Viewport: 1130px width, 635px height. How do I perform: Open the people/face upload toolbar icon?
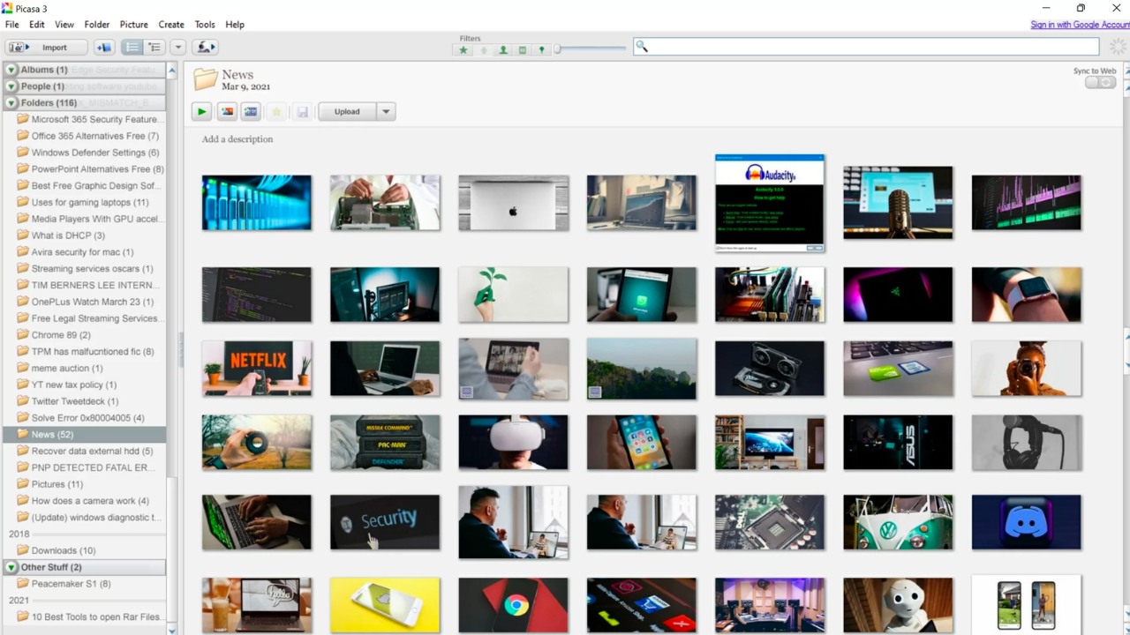[205, 48]
